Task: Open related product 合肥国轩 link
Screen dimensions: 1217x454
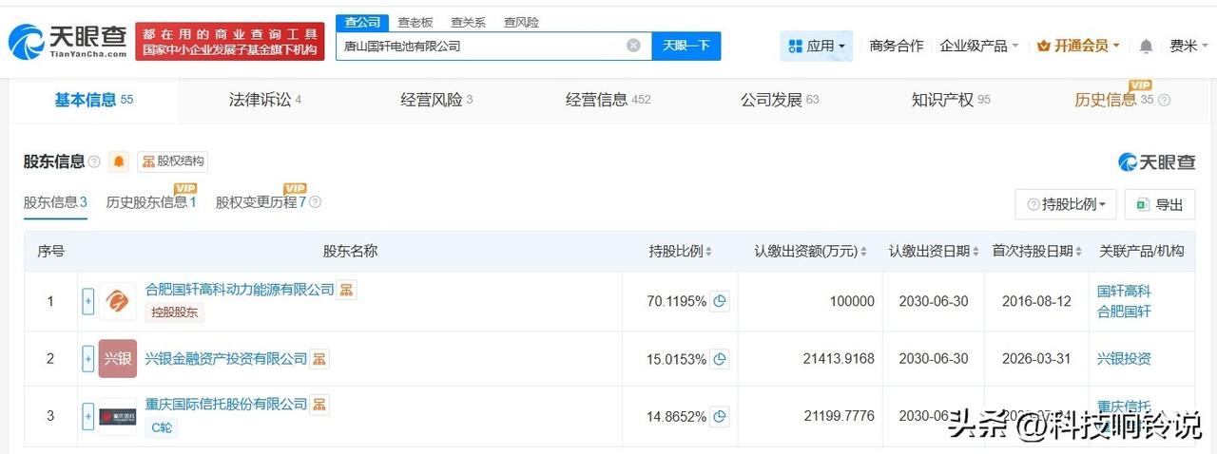Action: pos(1124,312)
